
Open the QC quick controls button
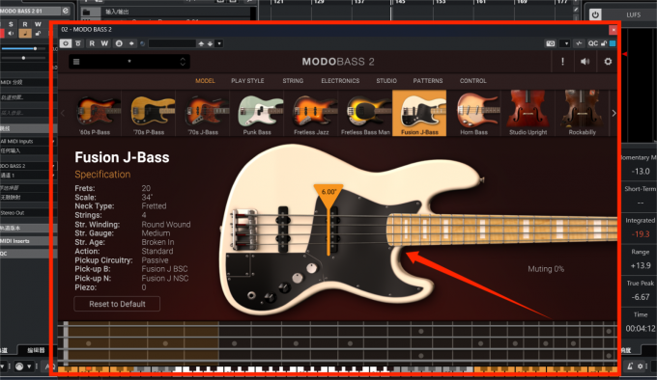click(x=593, y=43)
